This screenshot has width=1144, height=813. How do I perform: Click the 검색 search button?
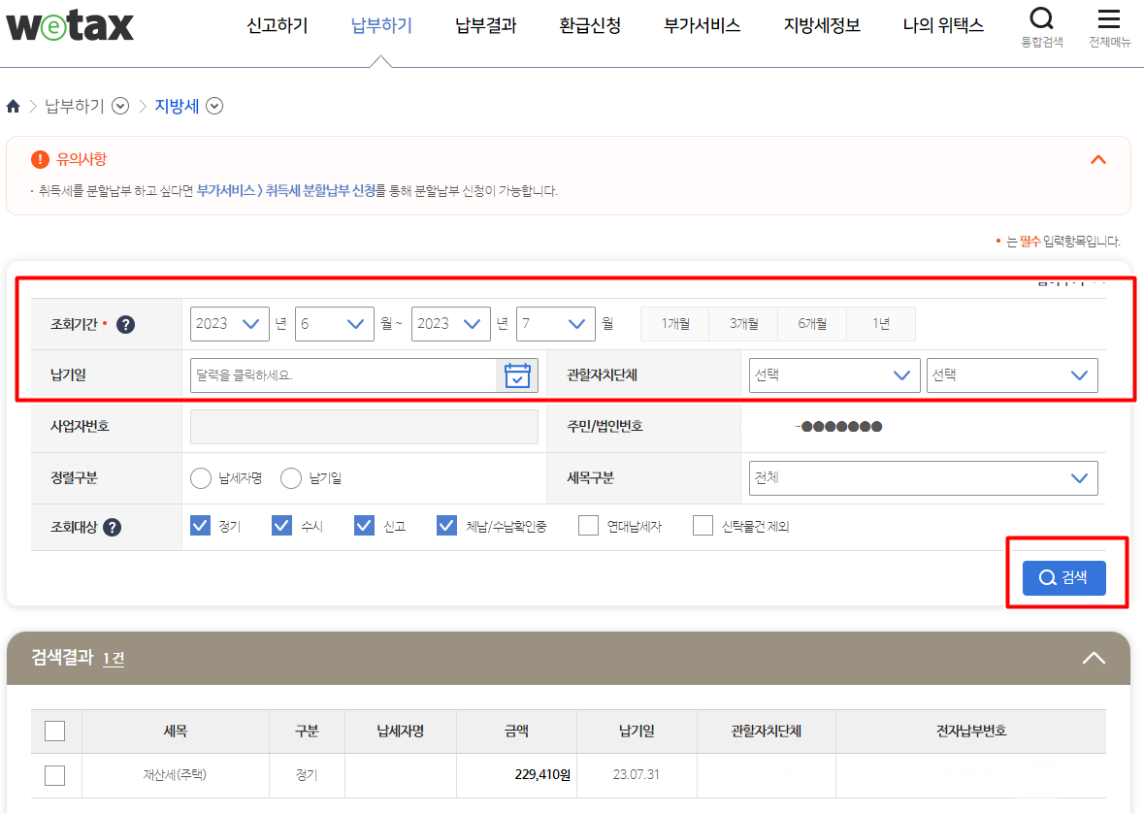[1063, 577]
